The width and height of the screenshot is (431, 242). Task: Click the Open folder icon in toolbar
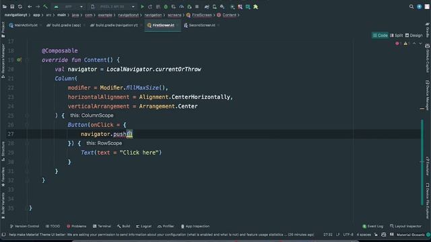pos(5,7)
